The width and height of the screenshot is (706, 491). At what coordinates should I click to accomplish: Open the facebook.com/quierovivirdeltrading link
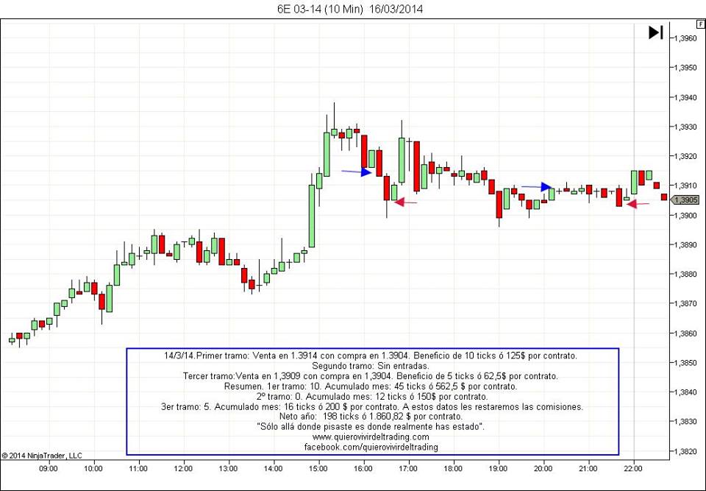(371, 447)
